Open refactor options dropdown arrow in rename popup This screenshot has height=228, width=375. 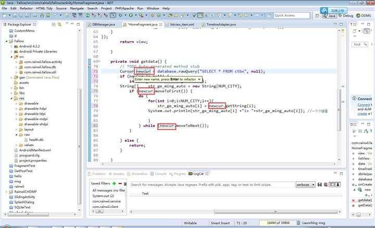199,79
